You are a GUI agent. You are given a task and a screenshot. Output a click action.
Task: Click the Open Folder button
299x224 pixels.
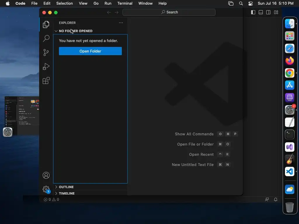coord(91,51)
